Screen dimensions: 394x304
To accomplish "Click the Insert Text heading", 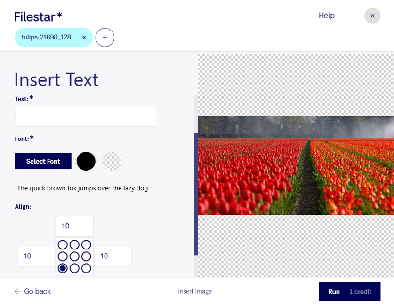I will [56, 80].
